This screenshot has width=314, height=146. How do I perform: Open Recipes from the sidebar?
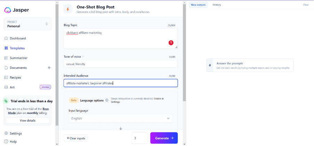(x=15, y=78)
